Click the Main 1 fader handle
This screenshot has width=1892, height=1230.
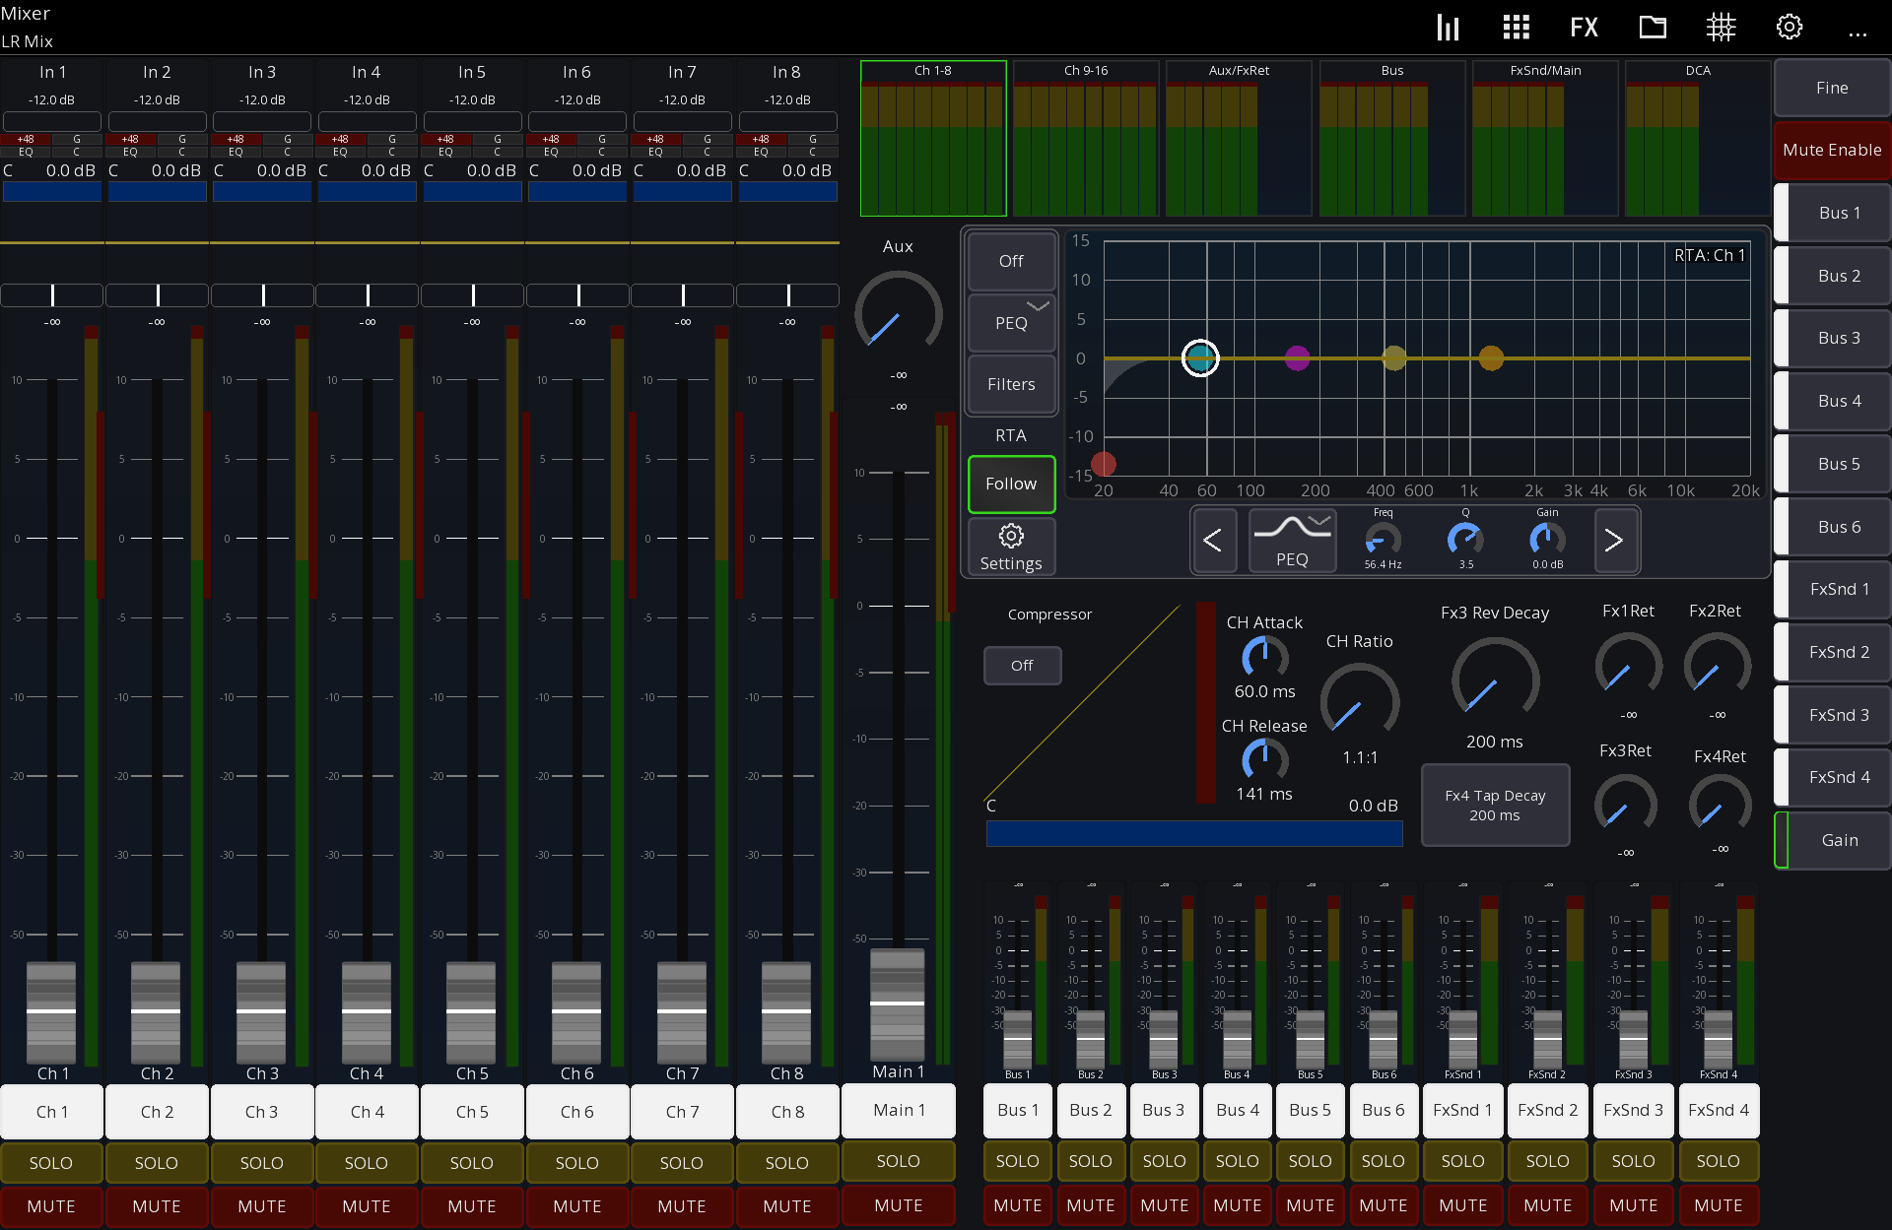click(898, 1003)
